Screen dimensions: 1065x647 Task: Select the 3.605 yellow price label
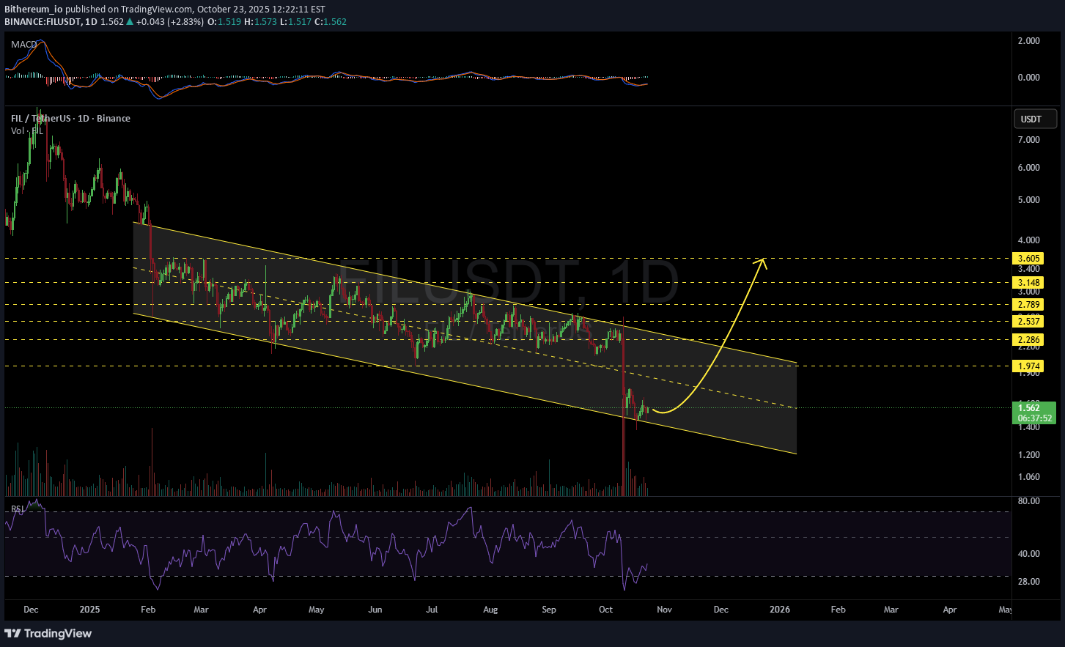[x=1029, y=259]
